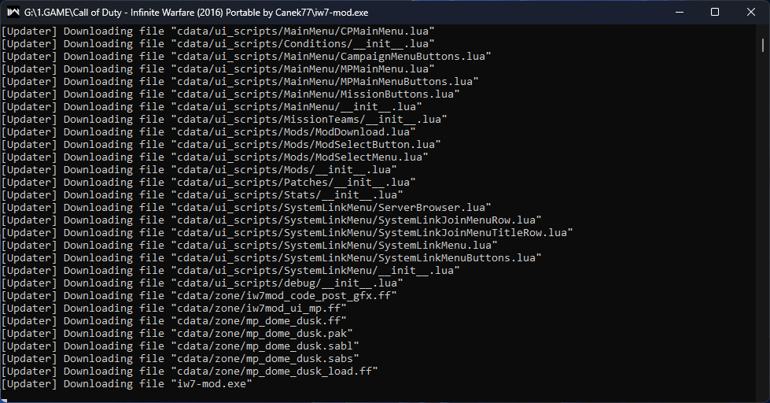Image resolution: width=770 pixels, height=403 pixels.
Task: Click the ServerBrowser.lua download line
Action: pos(246,207)
